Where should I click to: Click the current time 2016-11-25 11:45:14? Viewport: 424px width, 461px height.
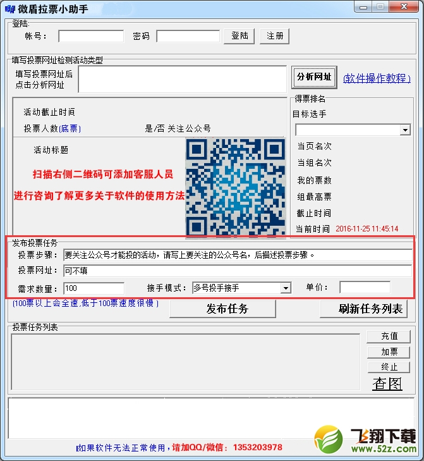click(366, 229)
